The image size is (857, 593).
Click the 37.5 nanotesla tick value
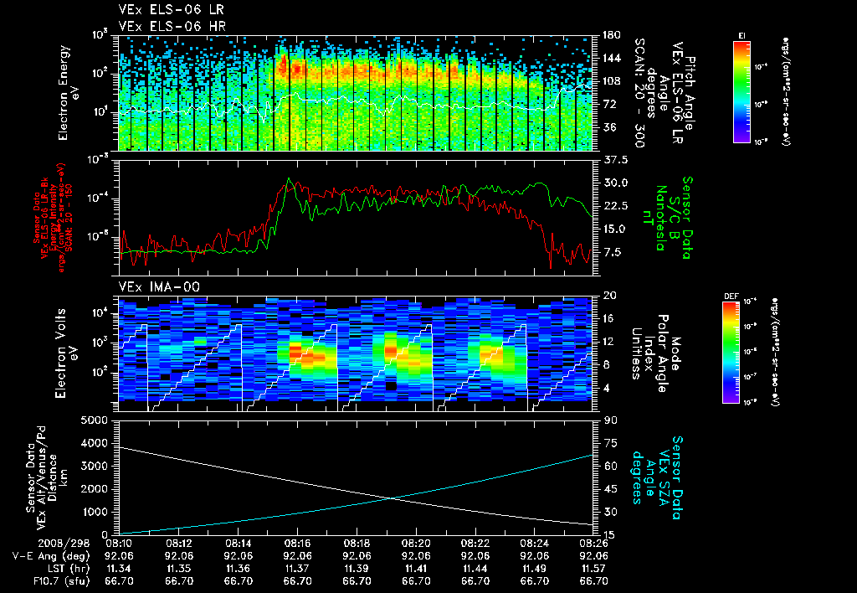coord(615,160)
